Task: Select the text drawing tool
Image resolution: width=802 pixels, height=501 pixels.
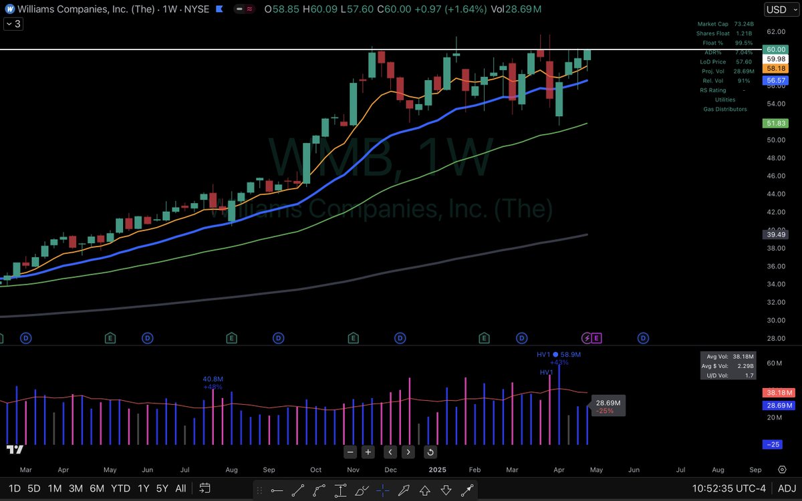Action: 342,490
